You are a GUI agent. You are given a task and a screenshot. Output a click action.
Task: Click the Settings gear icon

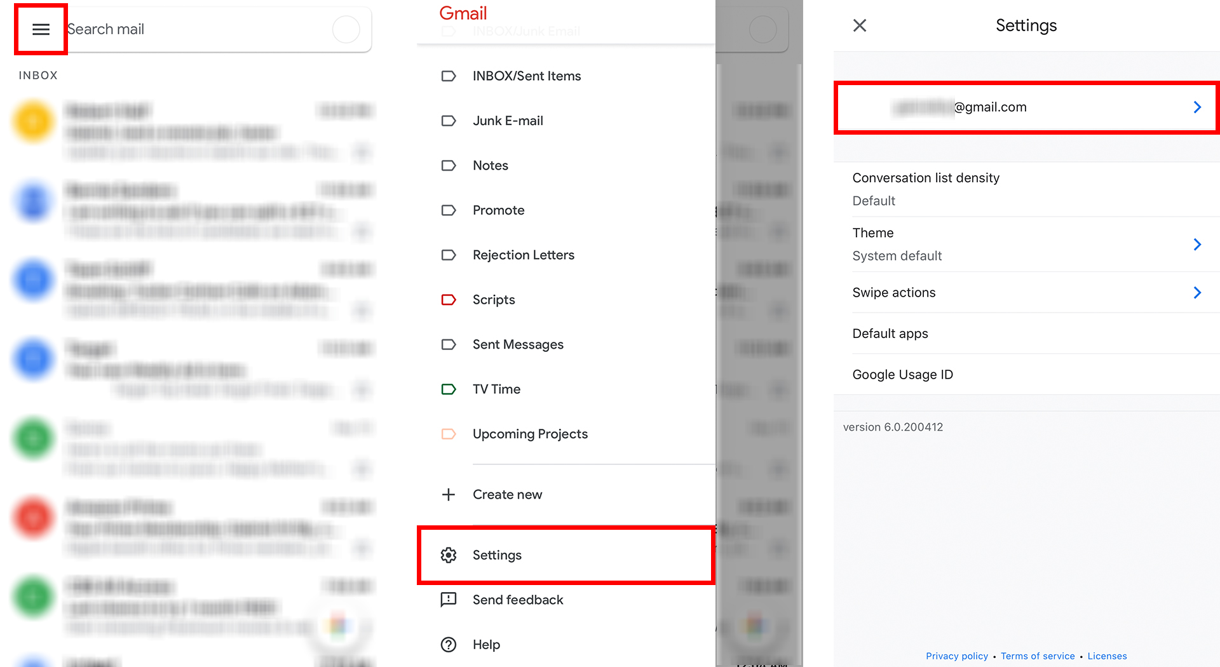tap(449, 555)
